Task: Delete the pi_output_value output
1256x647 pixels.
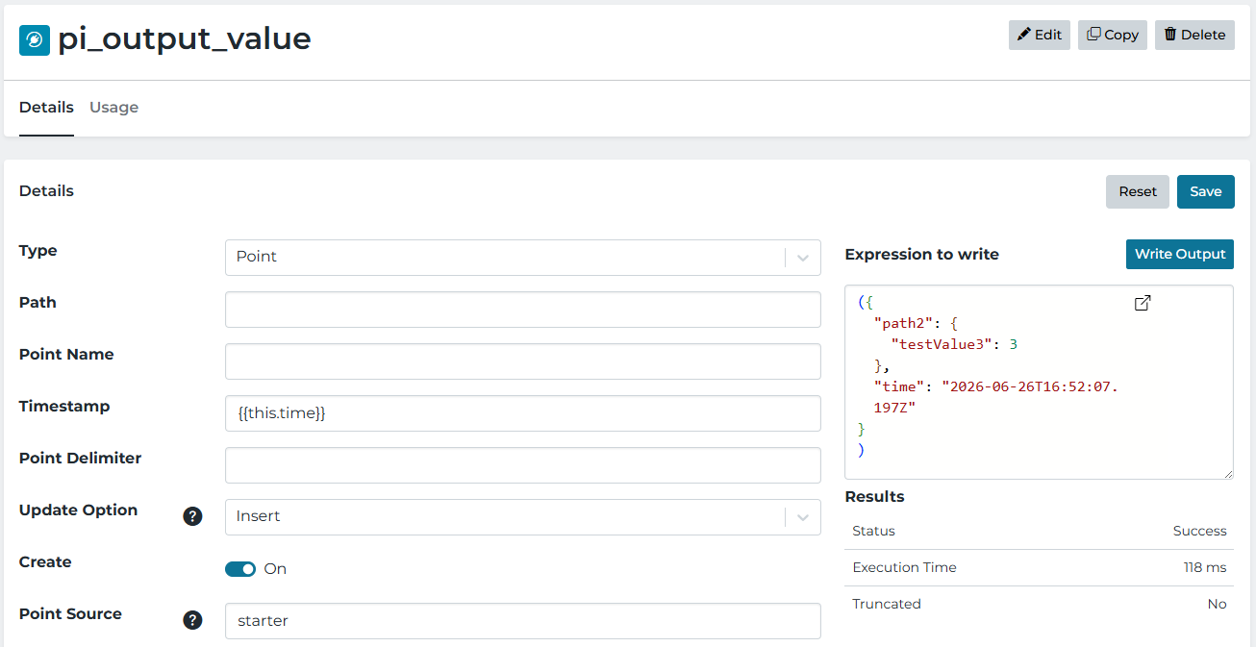Action: pyautogui.click(x=1194, y=35)
